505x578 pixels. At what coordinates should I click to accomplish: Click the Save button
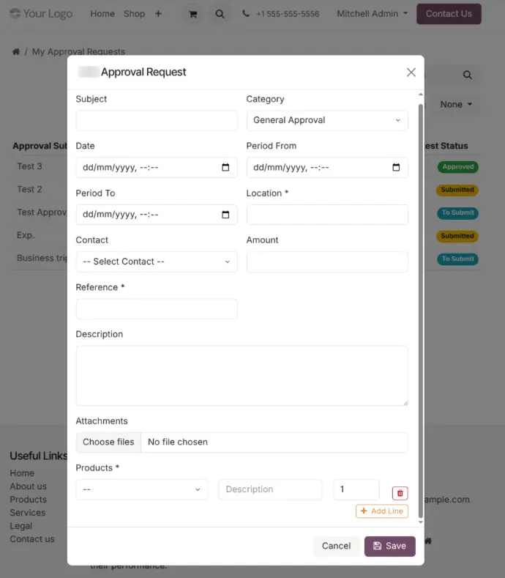[x=389, y=546]
